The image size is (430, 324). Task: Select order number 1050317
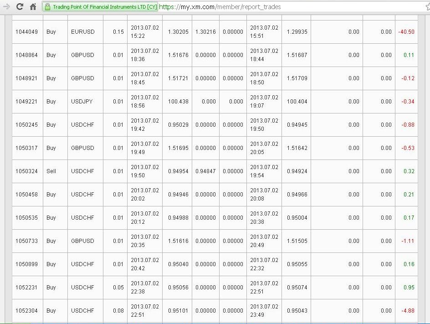click(x=26, y=148)
